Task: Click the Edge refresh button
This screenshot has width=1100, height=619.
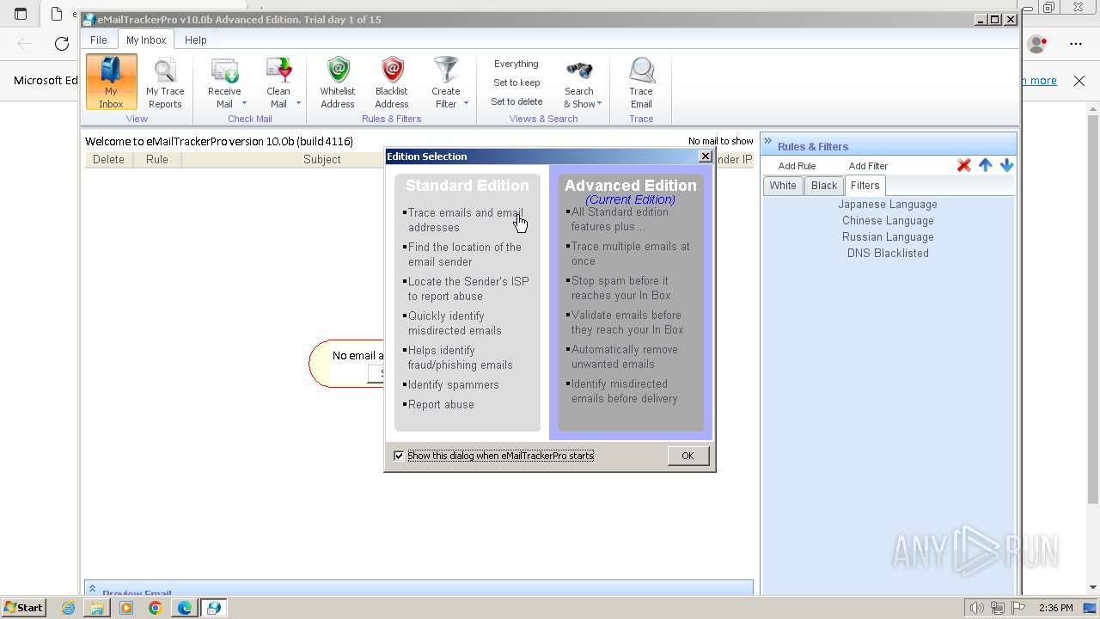Action: (x=62, y=44)
